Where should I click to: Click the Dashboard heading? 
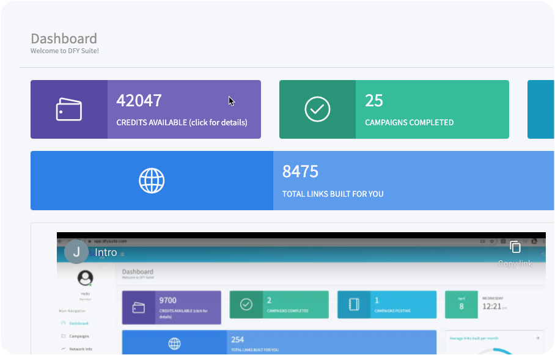tap(64, 38)
